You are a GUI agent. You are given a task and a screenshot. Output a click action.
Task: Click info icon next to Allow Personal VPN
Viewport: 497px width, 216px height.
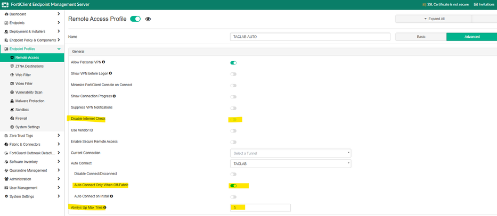104,62
